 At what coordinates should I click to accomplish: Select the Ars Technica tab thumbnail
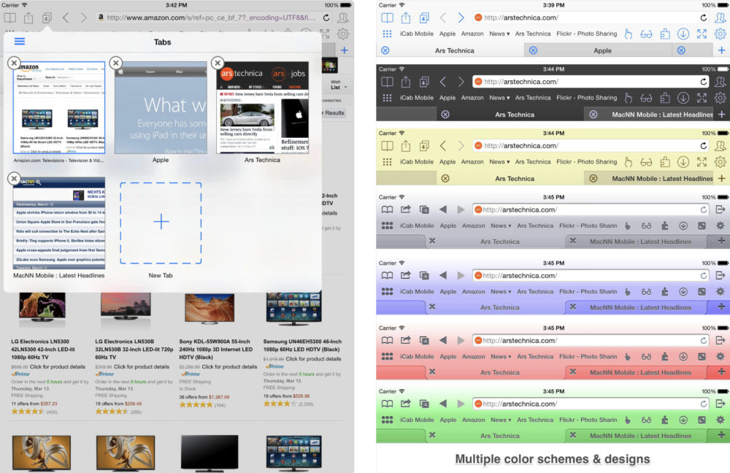tap(262, 107)
